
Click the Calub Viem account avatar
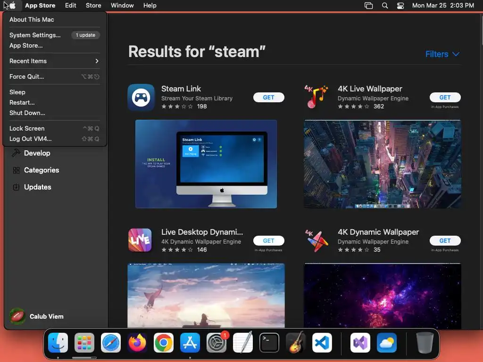coord(17,316)
